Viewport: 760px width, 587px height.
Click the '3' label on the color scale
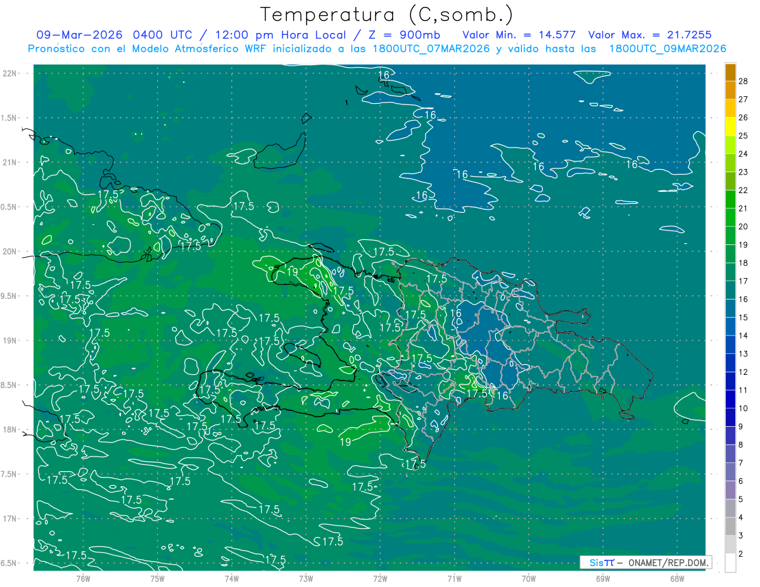pos(742,536)
